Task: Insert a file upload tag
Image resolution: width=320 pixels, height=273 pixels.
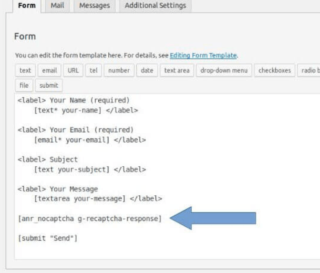Action: tap(24, 85)
